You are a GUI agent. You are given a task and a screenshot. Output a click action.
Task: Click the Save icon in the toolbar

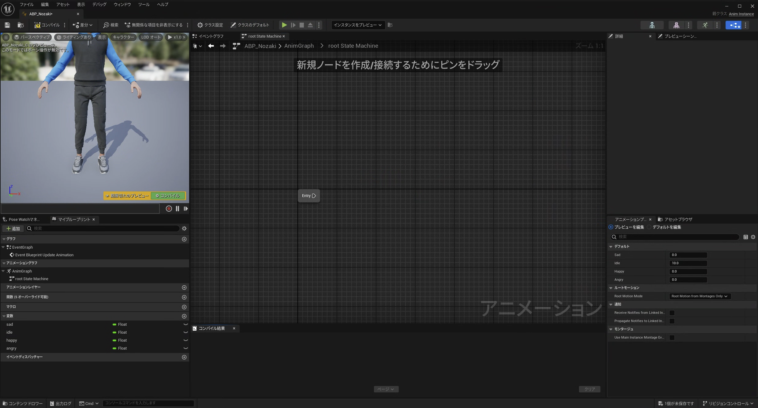(7, 25)
